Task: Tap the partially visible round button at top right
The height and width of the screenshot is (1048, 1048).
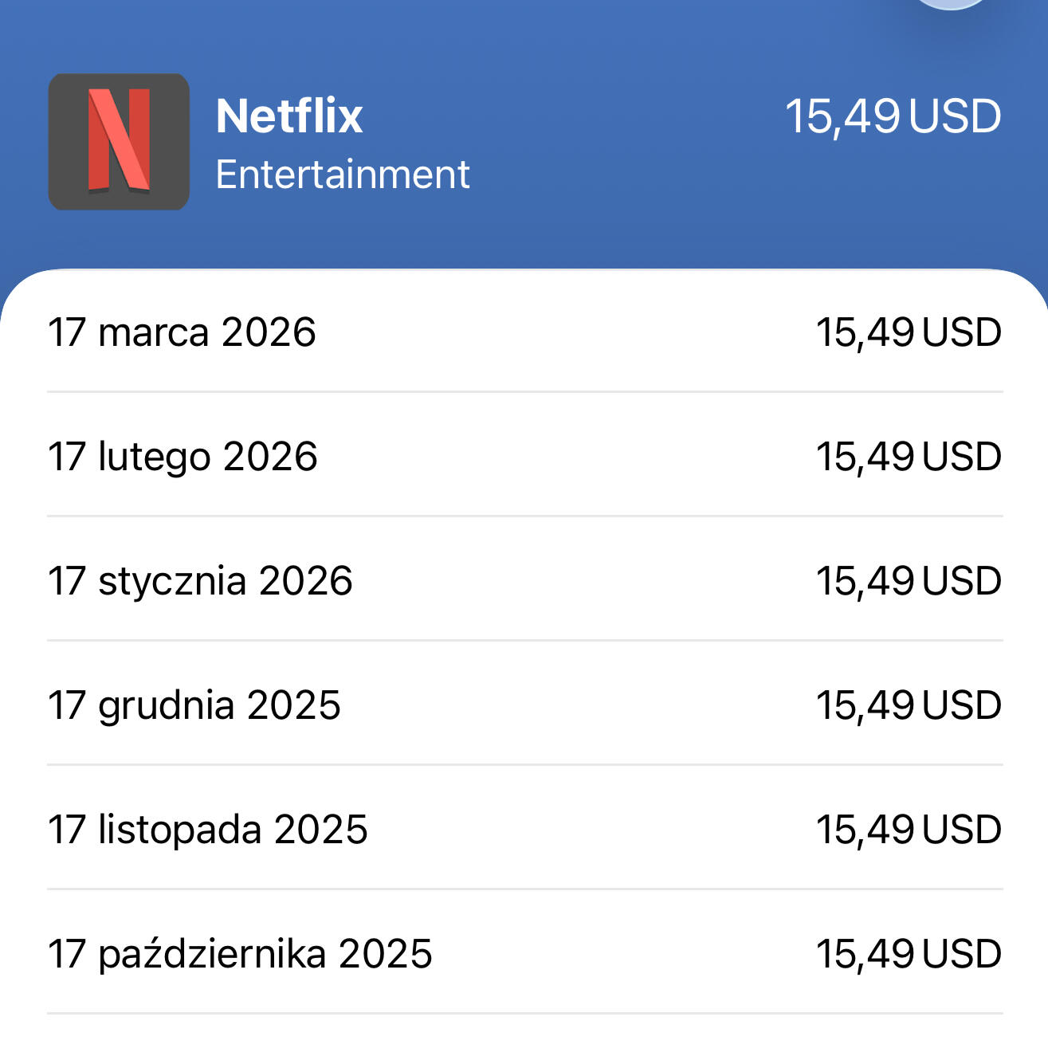Action: click(952, 3)
